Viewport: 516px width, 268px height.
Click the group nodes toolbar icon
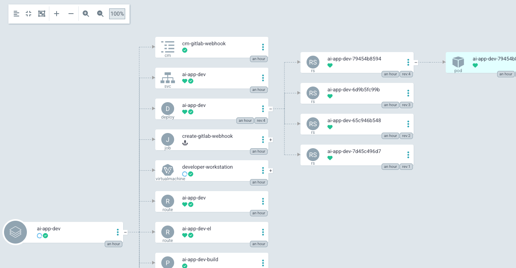tap(42, 14)
